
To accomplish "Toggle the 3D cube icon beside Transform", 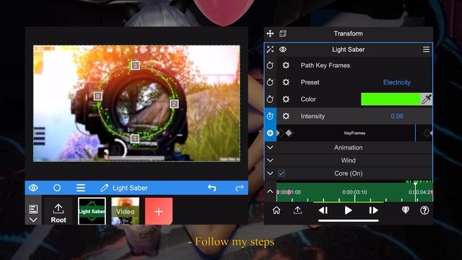I will click(283, 33).
